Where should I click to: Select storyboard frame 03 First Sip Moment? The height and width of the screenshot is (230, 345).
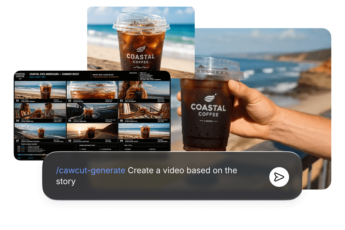coord(144,91)
